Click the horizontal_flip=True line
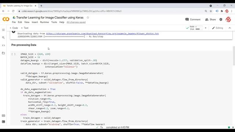The height and width of the screenshot is (132, 235). click(x=41, y=102)
